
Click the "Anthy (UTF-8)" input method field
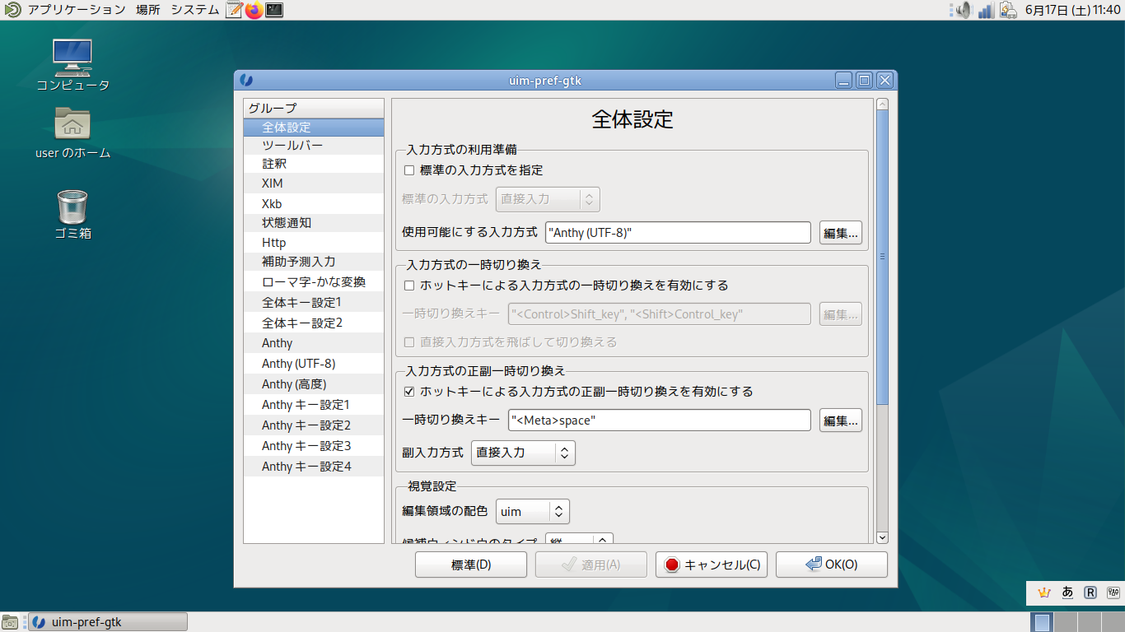coord(678,233)
